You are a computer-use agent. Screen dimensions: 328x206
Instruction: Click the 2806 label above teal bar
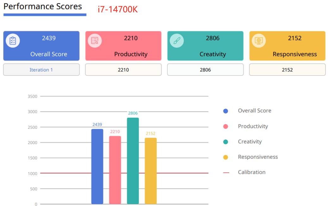(133, 113)
